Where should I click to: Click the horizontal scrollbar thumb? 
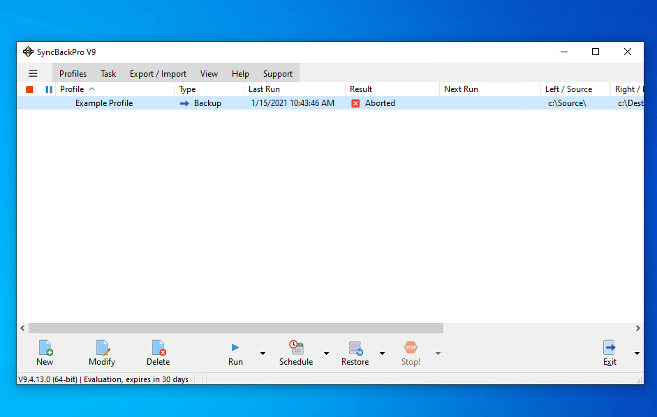[236, 328]
